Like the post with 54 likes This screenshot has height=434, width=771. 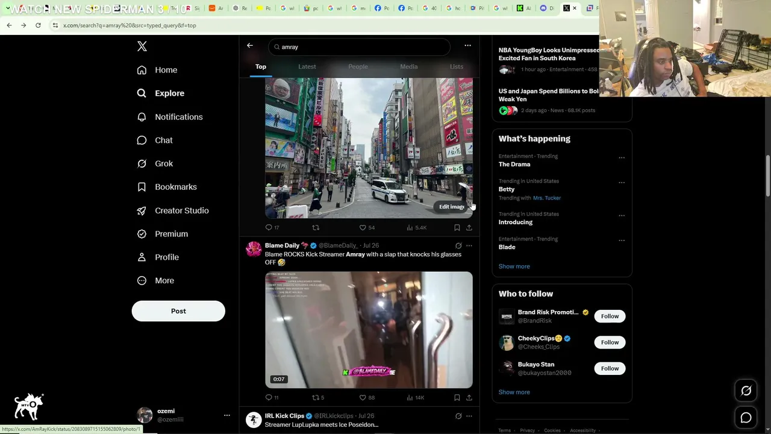coord(367,228)
